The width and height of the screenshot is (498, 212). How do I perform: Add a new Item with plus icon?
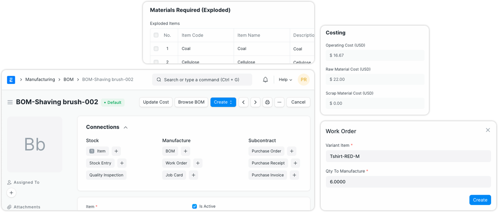click(x=116, y=151)
